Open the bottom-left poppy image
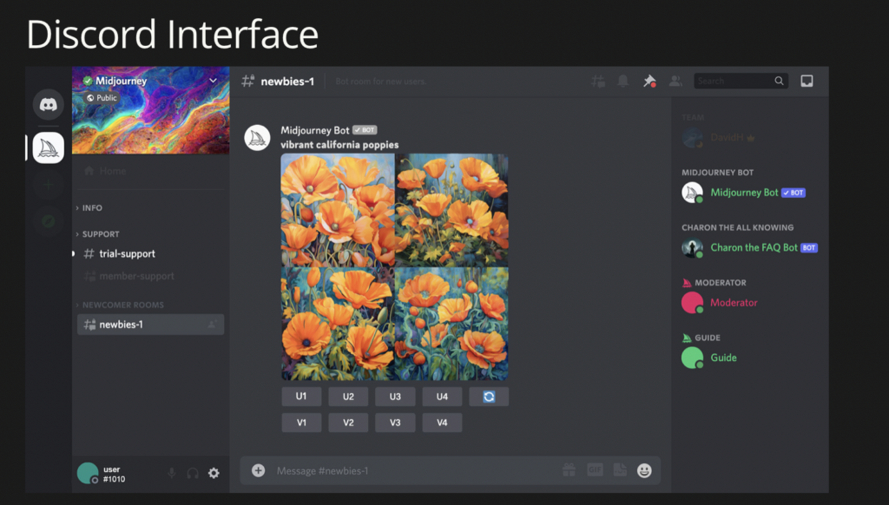The width and height of the screenshot is (889, 505). pyautogui.click(x=338, y=324)
